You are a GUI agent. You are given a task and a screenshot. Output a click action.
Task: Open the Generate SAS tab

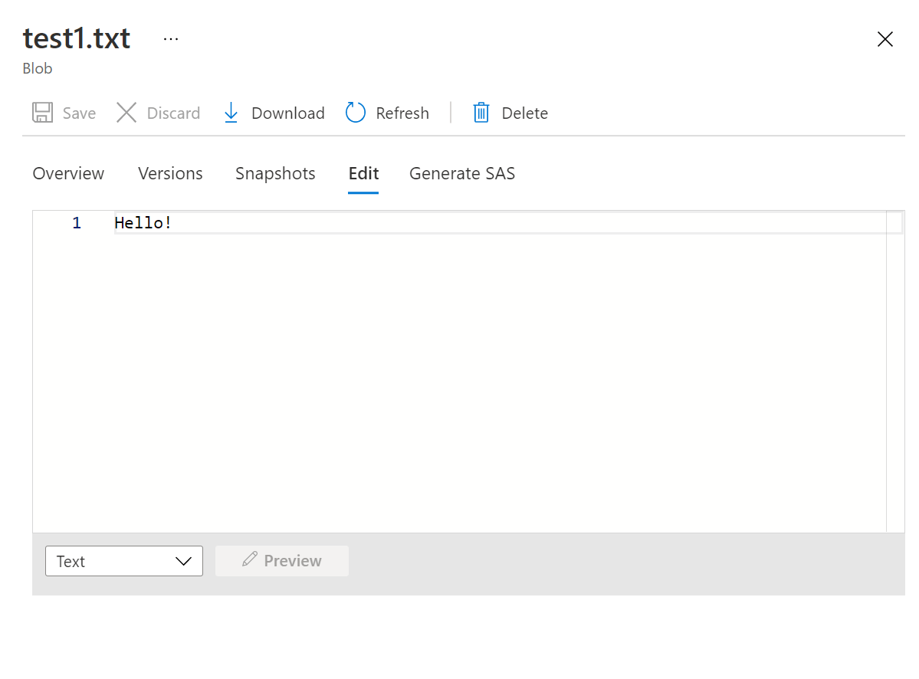point(462,173)
